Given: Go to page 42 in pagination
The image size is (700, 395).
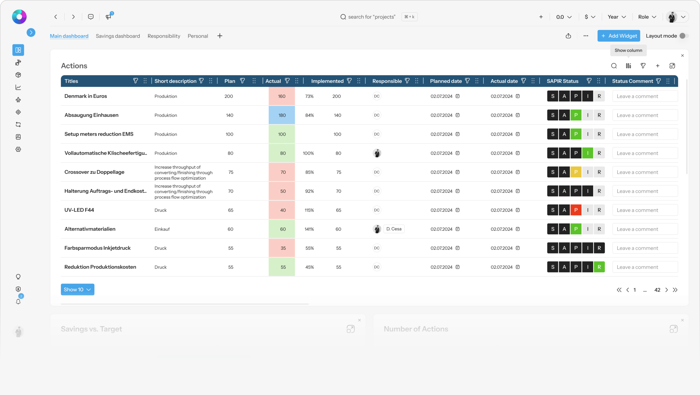Looking at the screenshot, I should 657,290.
